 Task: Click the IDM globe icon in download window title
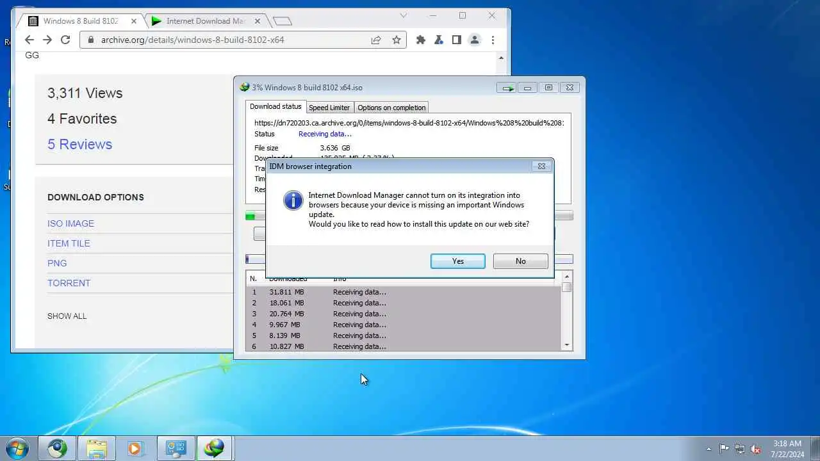(244, 88)
